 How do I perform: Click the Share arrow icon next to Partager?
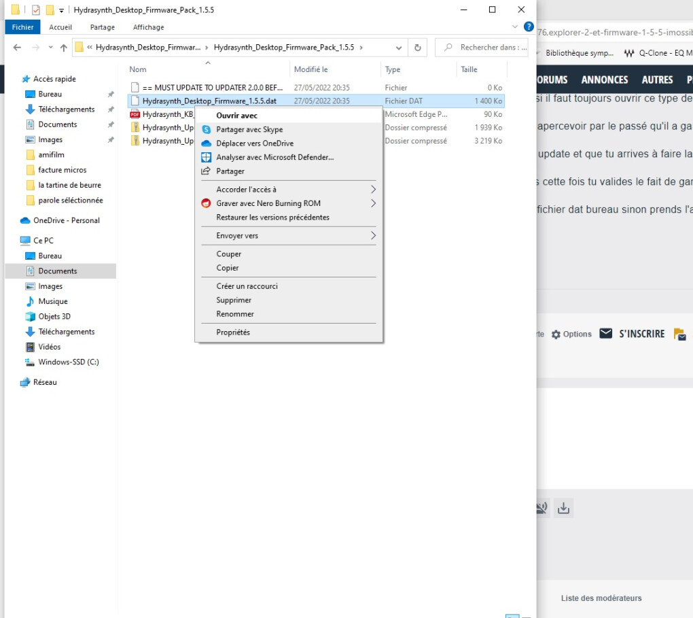pyautogui.click(x=206, y=171)
